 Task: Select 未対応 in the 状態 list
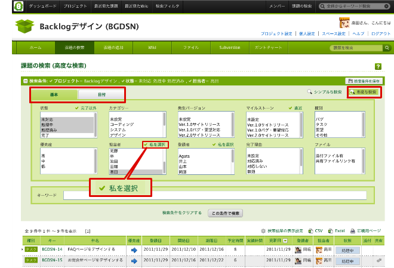tap(67, 119)
